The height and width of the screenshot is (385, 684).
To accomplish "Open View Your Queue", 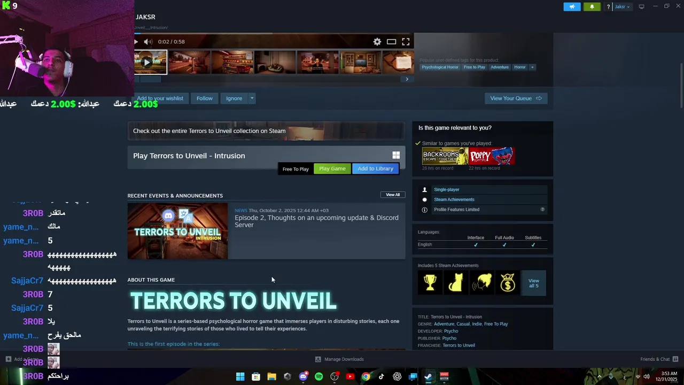I will coord(516,98).
